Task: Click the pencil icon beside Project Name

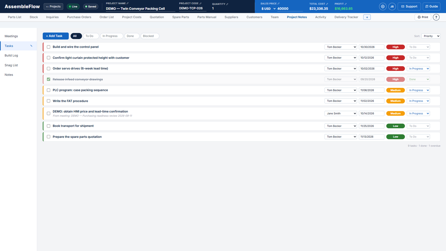Action: point(128,3)
